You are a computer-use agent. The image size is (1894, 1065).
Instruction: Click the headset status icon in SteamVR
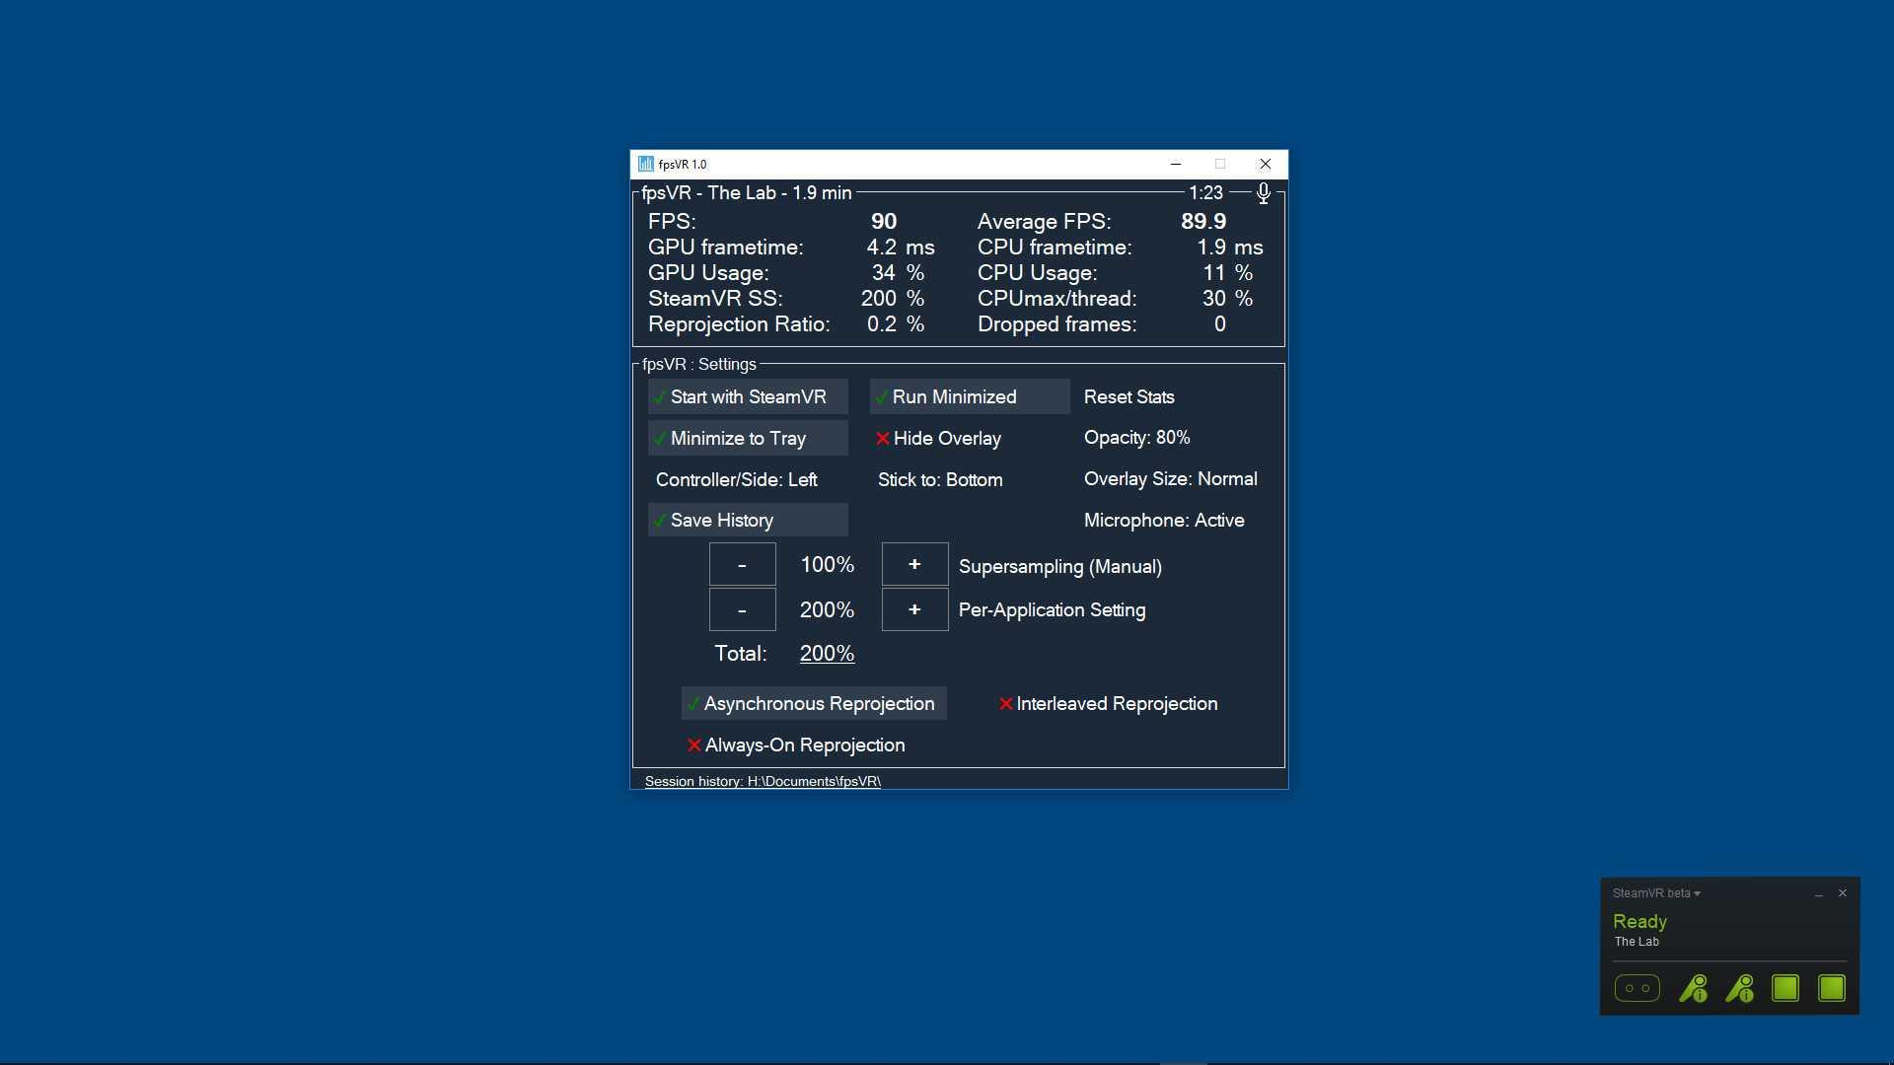click(1637, 988)
